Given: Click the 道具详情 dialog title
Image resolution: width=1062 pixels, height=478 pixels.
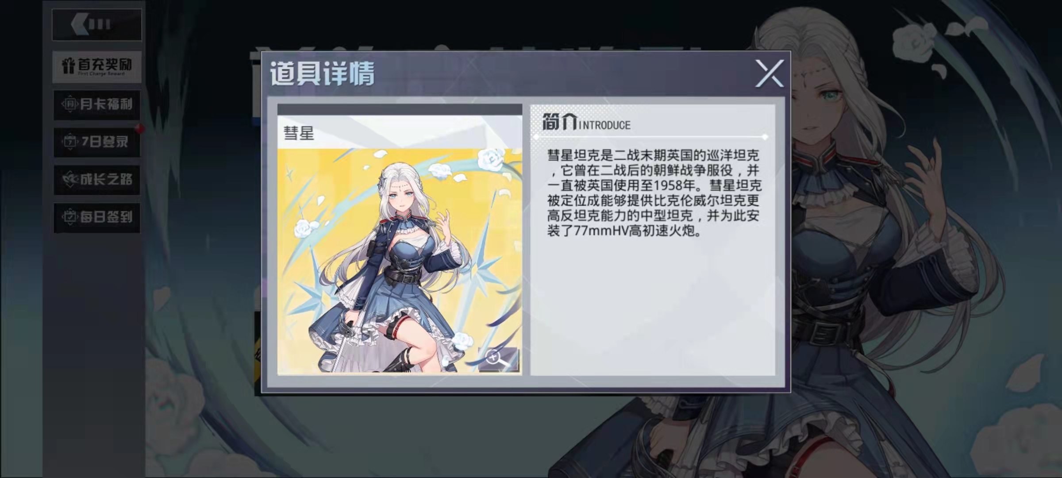Looking at the screenshot, I should click(x=322, y=73).
